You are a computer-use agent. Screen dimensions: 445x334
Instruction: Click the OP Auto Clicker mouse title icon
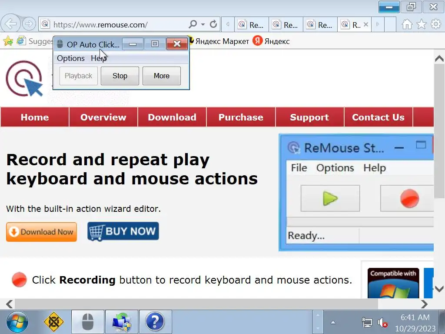click(60, 44)
